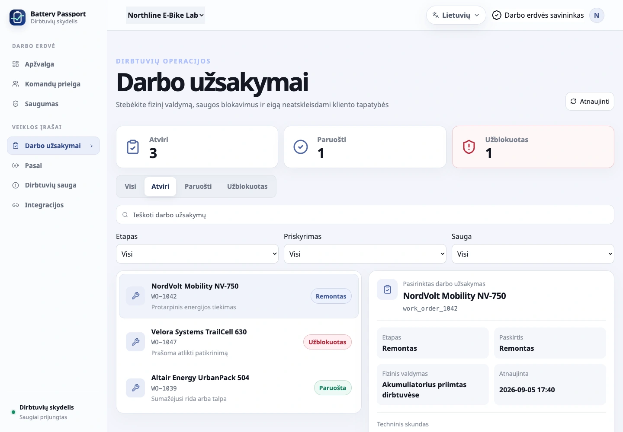Click the Užblokuotas shield alert icon
This screenshot has height=432, width=623.
(x=469, y=147)
